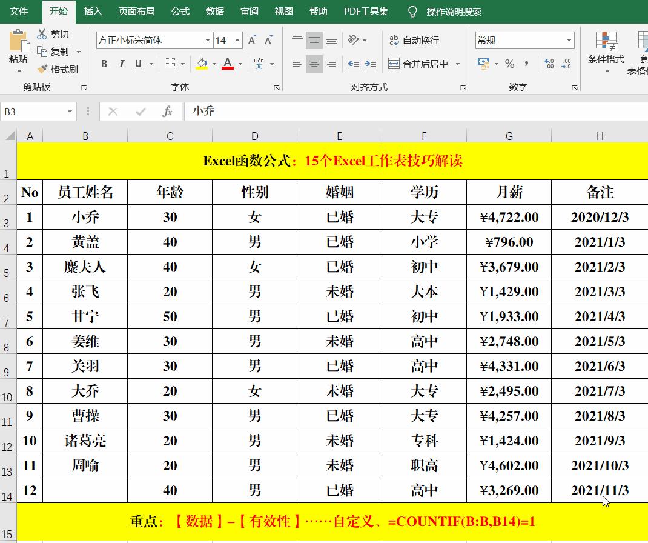Click the Insert Function fx icon
648x543 pixels.
click(168, 112)
